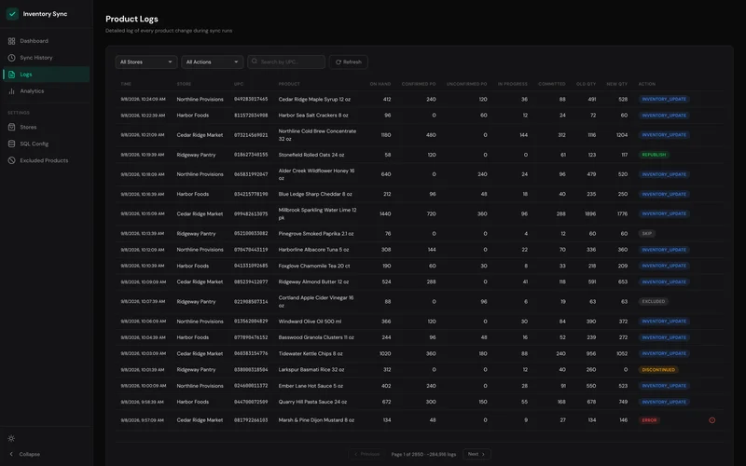This screenshot has width=746, height=466.
Task: Click the CONFIRMED PO column header
Action: 419,84
